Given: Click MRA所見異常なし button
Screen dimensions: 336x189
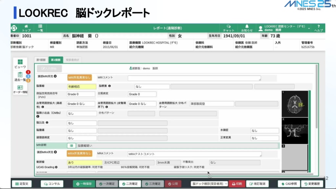Looking at the screenshot, I should 79,153.
